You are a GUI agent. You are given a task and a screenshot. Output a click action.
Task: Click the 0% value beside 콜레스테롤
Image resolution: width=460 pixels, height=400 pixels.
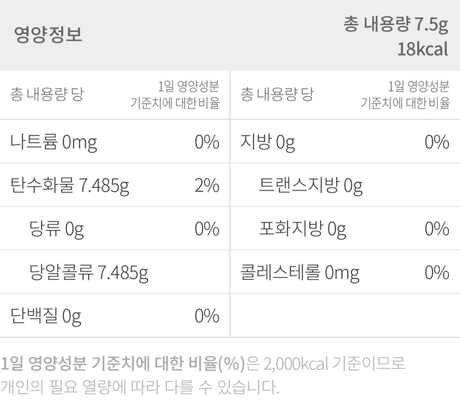click(436, 273)
